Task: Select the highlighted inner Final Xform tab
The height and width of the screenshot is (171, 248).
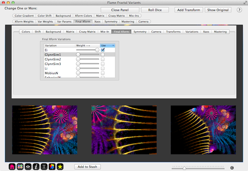Action: click(x=121, y=32)
